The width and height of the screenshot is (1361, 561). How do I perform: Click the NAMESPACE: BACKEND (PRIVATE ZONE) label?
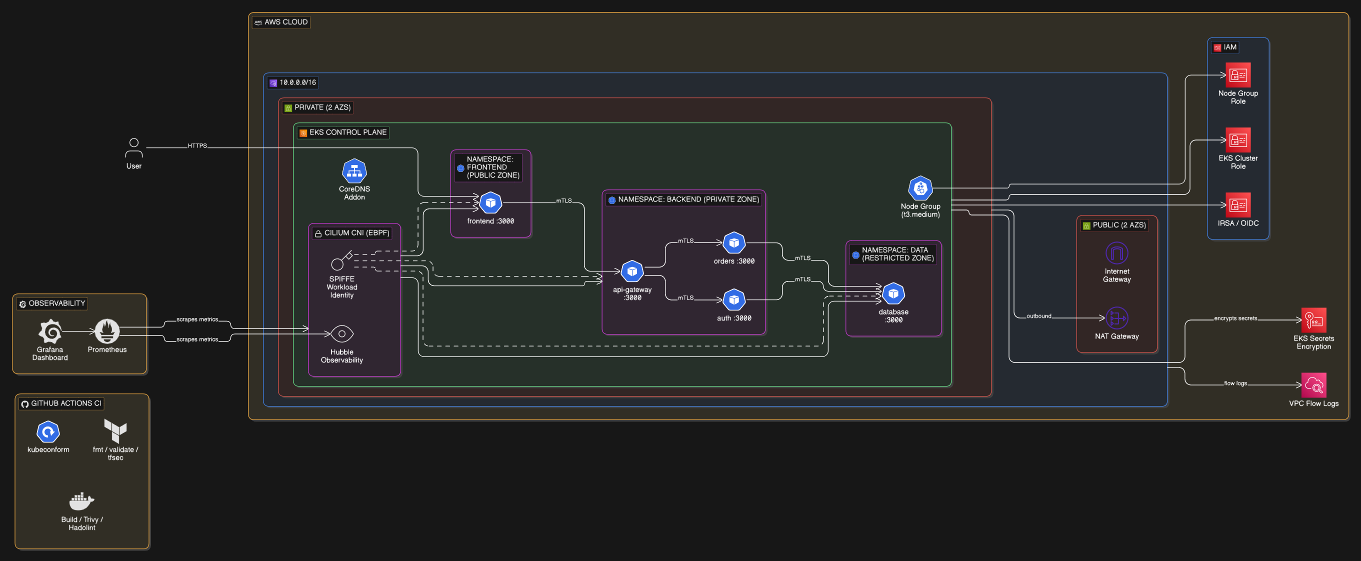(683, 199)
